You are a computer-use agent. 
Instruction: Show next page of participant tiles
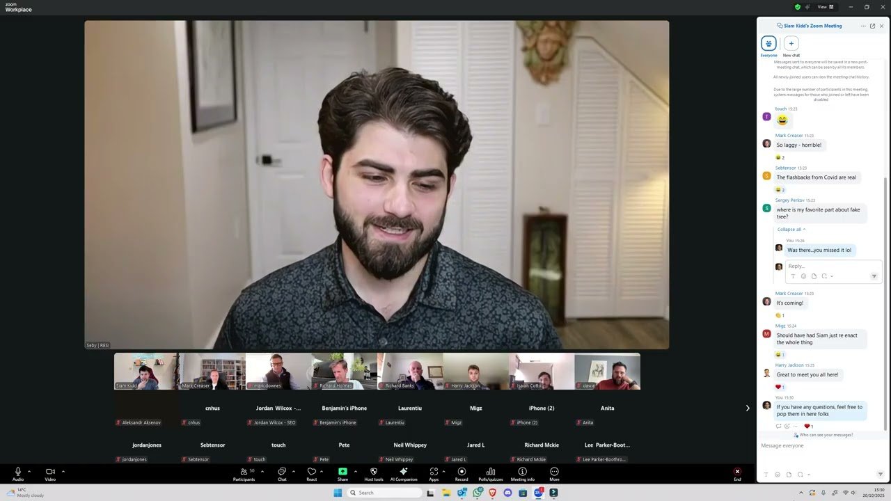click(x=748, y=408)
